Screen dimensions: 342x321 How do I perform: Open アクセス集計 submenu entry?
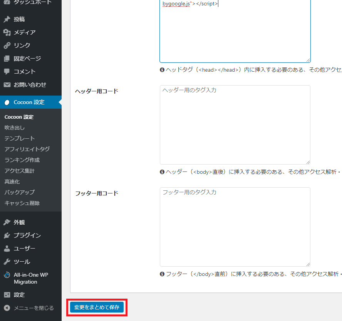(x=20, y=171)
